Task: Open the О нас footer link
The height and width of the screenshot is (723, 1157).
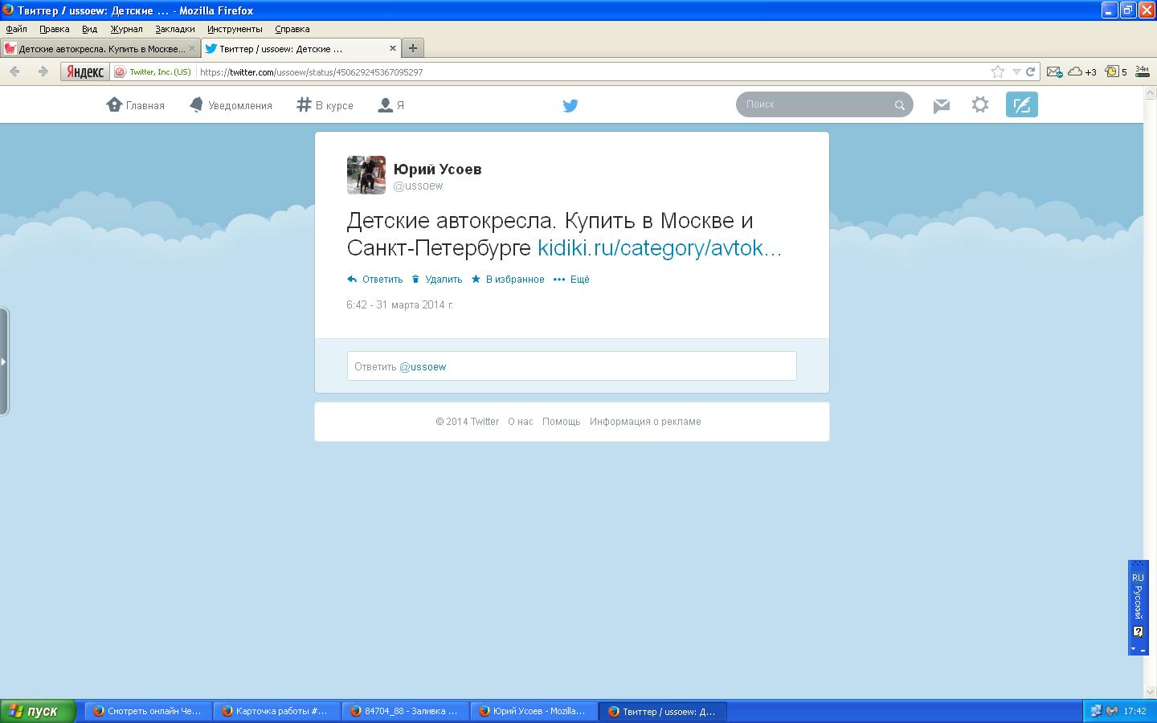Action: click(x=521, y=421)
